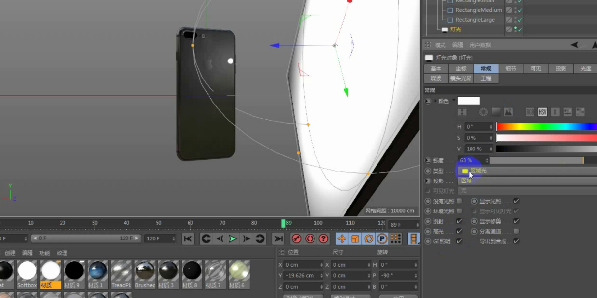597x298 pixels.
Task: Uncheck the 漫射 checkbox
Action: pyautogui.click(x=459, y=221)
